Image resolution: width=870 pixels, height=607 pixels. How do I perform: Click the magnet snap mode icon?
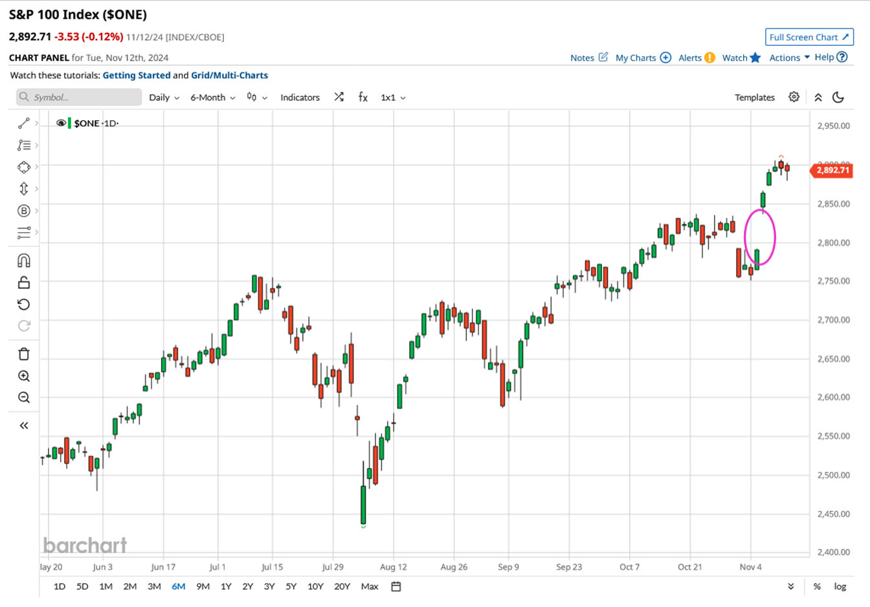tap(24, 261)
